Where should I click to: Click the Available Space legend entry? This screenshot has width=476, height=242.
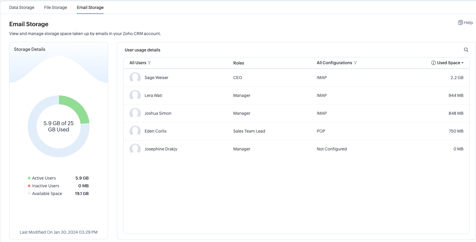(x=47, y=194)
